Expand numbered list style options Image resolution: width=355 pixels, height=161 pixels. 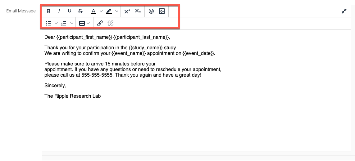(x=71, y=23)
